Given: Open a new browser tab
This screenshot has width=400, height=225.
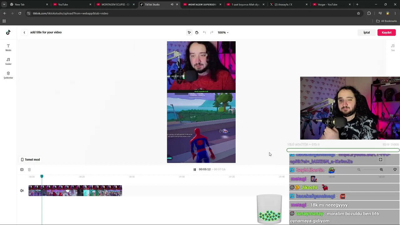Looking at the screenshot, I should click(357, 4).
